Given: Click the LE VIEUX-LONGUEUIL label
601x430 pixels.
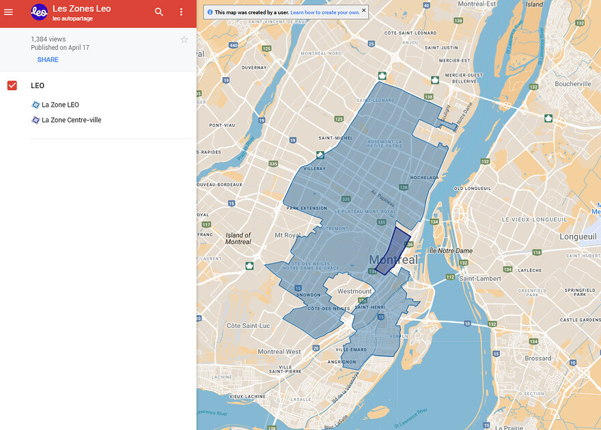Looking at the screenshot, I should (x=534, y=219).
